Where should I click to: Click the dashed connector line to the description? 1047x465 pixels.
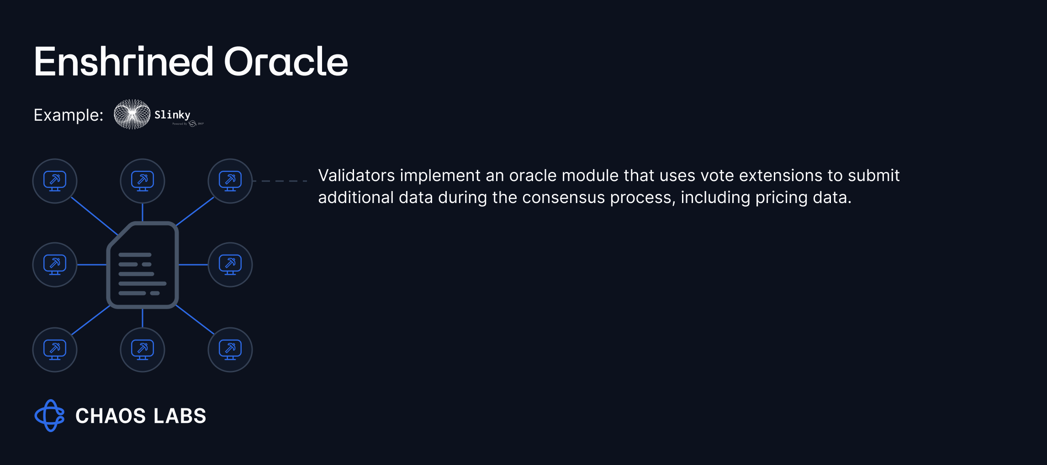[280, 181]
